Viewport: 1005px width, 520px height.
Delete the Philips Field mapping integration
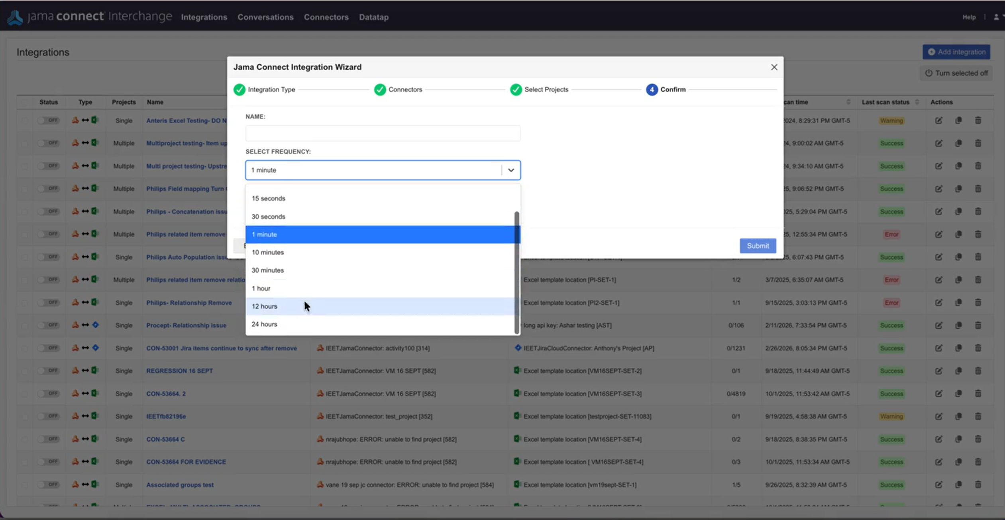click(x=978, y=189)
